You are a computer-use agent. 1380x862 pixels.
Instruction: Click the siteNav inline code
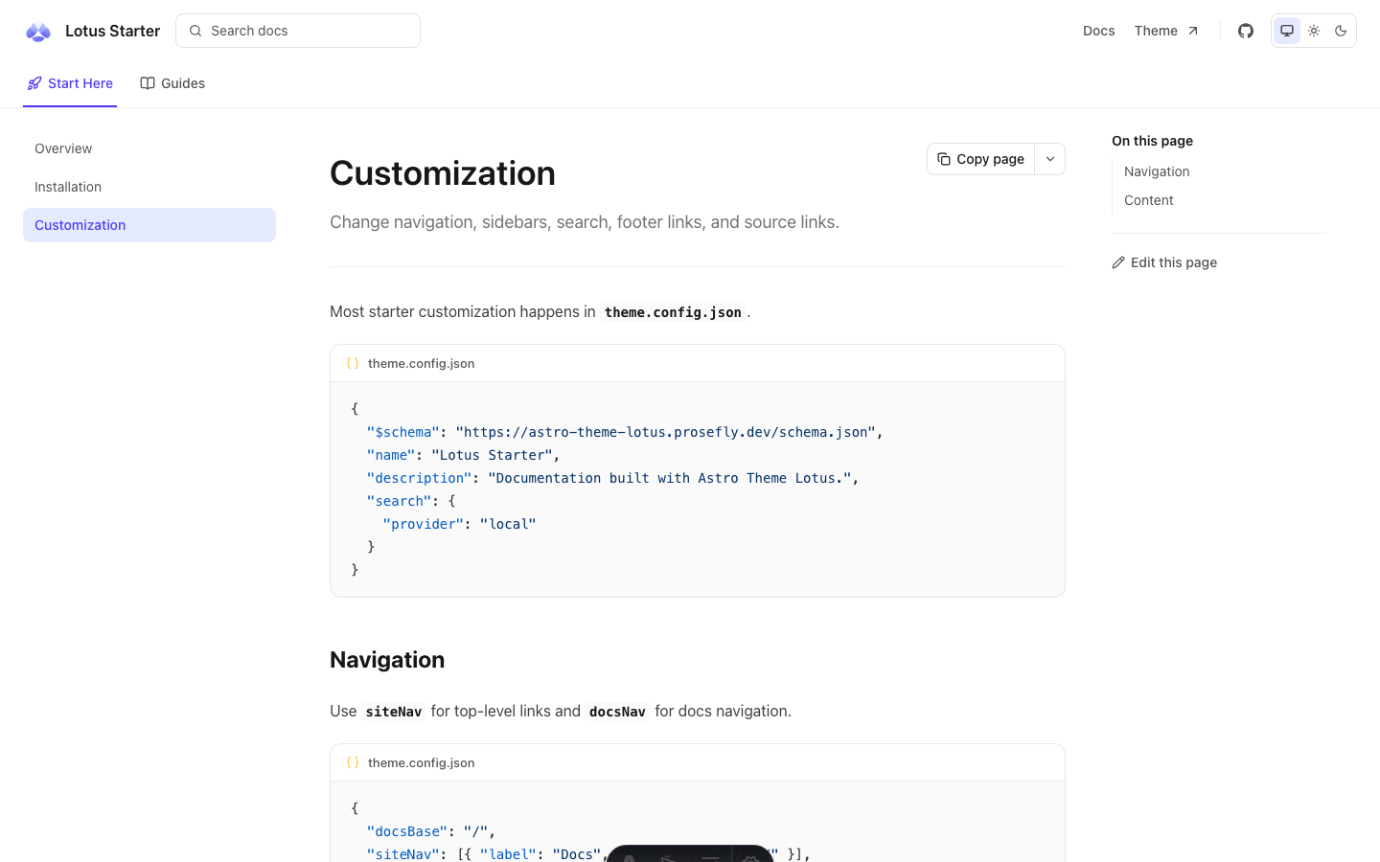[x=394, y=712]
